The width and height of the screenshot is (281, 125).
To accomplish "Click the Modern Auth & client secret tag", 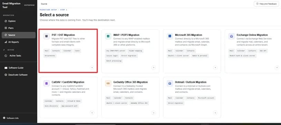I will 242,56.
